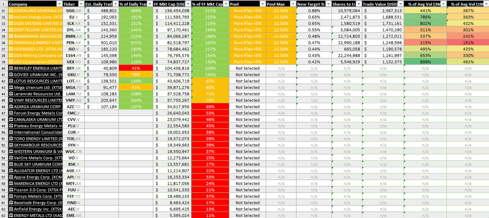Select the 492% one-month volume cell
The width and height of the screenshot is (489, 218).
[468, 62]
